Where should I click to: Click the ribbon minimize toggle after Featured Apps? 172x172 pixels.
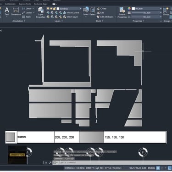[x=54, y=4]
